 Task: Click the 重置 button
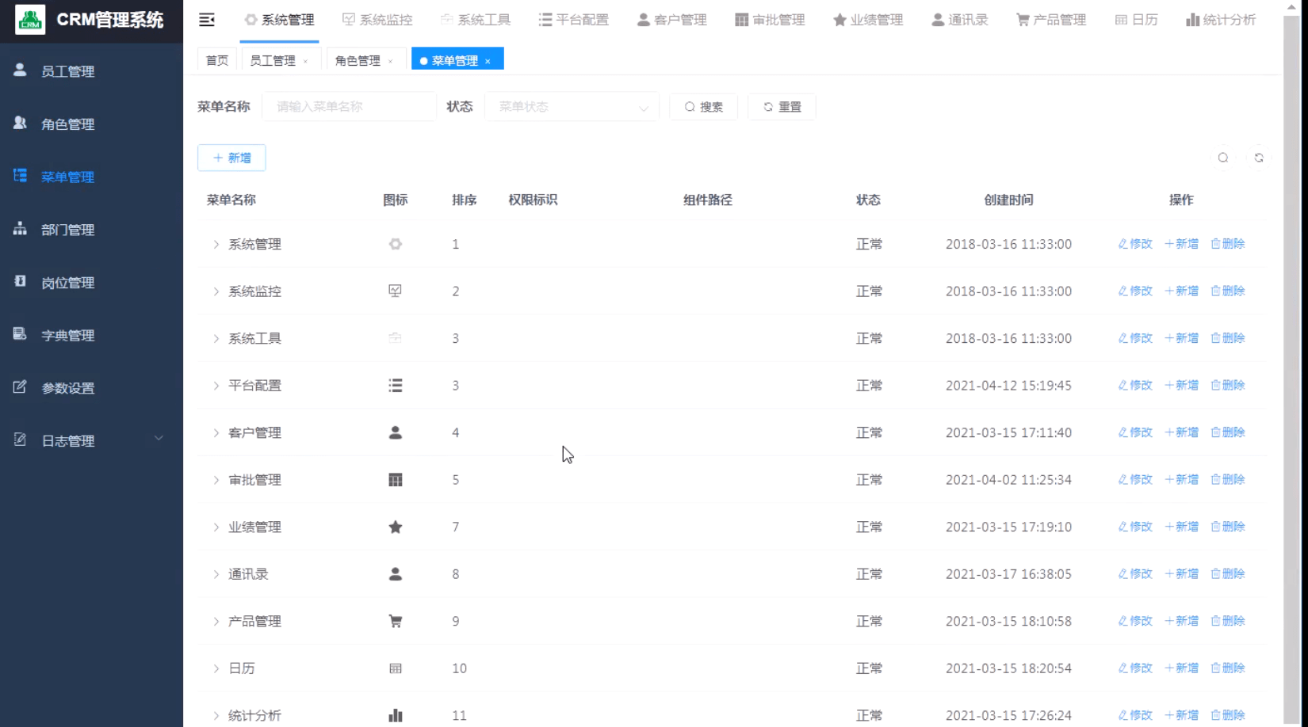pyautogui.click(x=782, y=107)
